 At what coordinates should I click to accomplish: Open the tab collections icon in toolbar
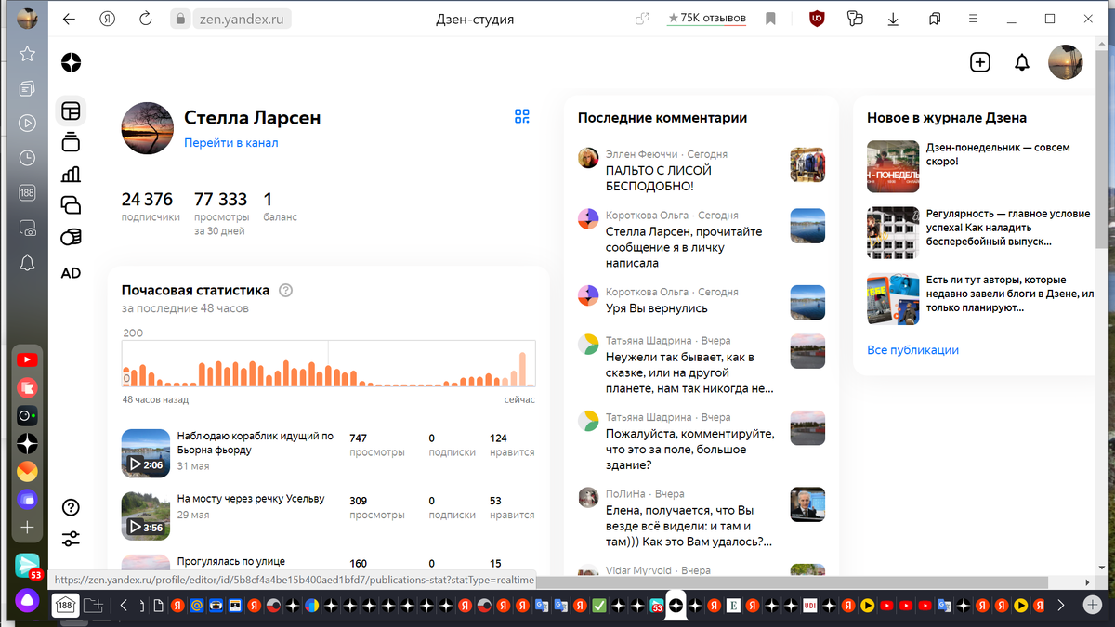pyautogui.click(x=935, y=19)
